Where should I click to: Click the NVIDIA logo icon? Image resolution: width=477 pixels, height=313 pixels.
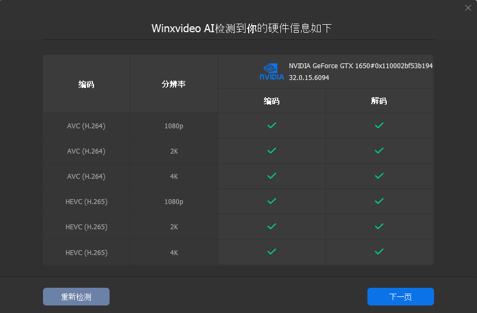272,71
